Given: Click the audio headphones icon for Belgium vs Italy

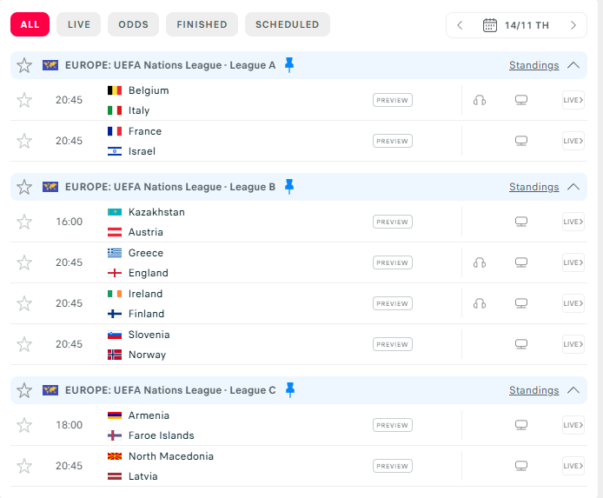Looking at the screenshot, I should point(479,100).
